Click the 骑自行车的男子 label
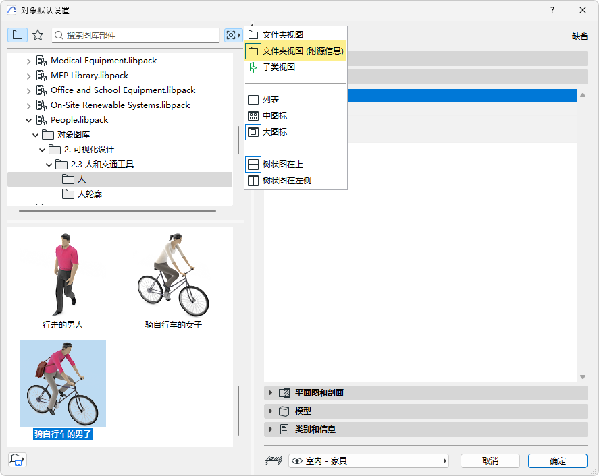Screen dimensions: 599x476 63,434
